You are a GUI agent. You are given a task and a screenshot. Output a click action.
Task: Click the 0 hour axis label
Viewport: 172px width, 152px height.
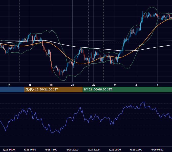tap(115, 85)
